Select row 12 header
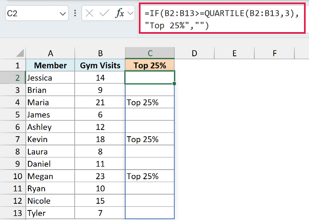 click(x=13, y=201)
